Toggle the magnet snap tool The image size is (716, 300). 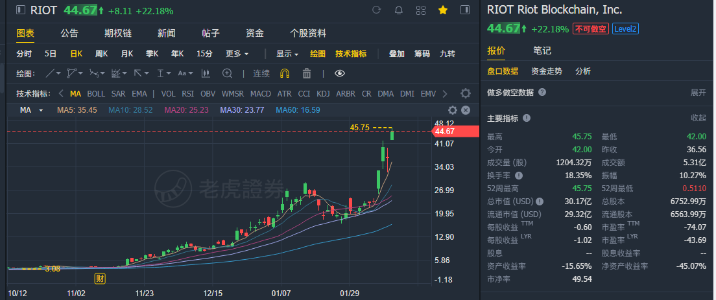[x=285, y=73]
